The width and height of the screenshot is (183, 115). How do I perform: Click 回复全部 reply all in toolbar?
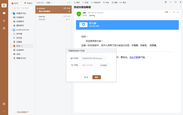[x=96, y=3]
